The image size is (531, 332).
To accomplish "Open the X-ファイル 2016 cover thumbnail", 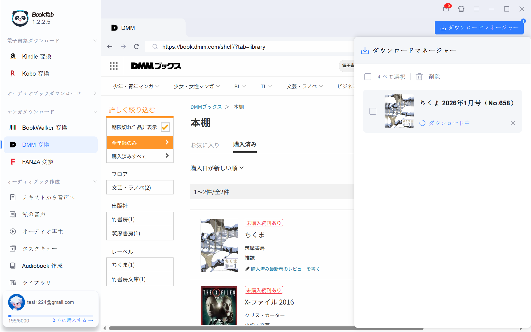I will click(219, 305).
